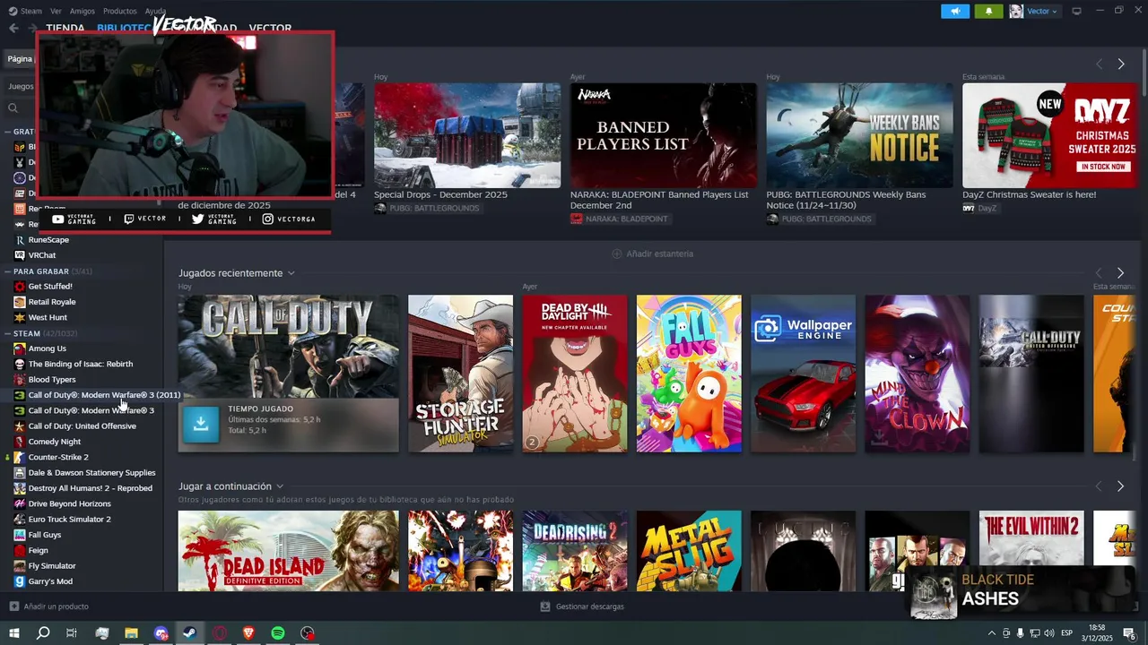Screen dimensions: 1148x645
Task: Open File Explorer from the taskbar
Action: pyautogui.click(x=131, y=633)
